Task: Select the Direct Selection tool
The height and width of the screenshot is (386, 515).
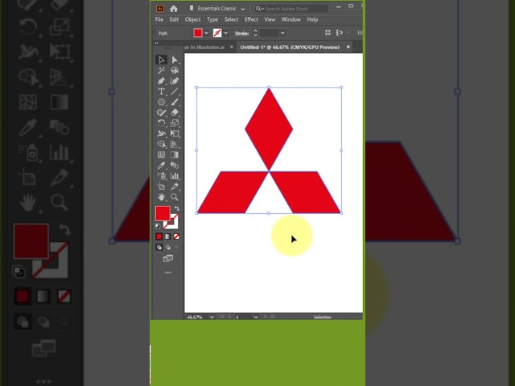Action: tap(175, 60)
